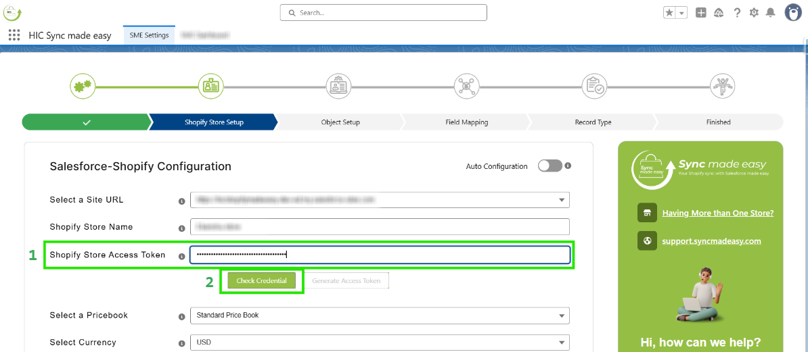
Task: Click the gears step icon in progress tracker
Action: click(x=83, y=85)
